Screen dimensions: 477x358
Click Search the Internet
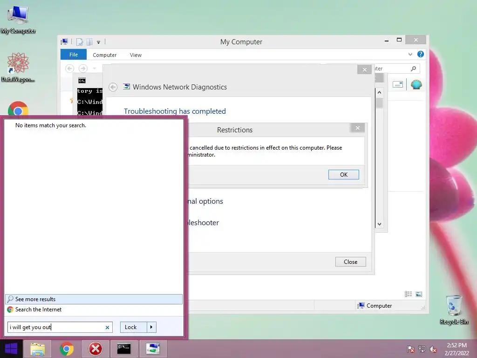tap(94, 310)
